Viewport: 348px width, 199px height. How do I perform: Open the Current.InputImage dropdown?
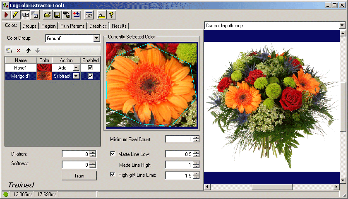click(x=342, y=26)
